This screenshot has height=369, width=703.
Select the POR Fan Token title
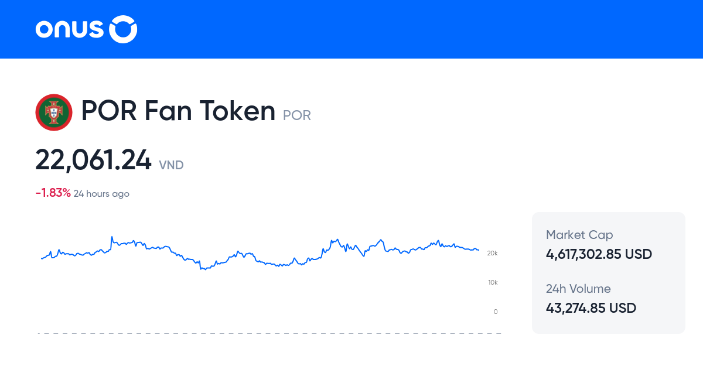[x=178, y=111]
